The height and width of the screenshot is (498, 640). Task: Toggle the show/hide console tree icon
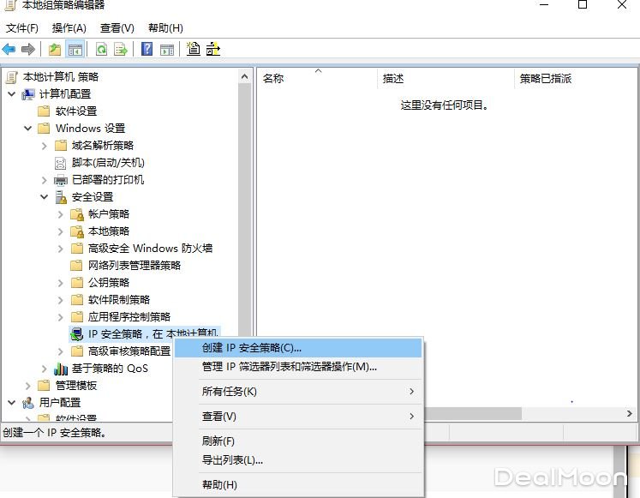point(75,49)
